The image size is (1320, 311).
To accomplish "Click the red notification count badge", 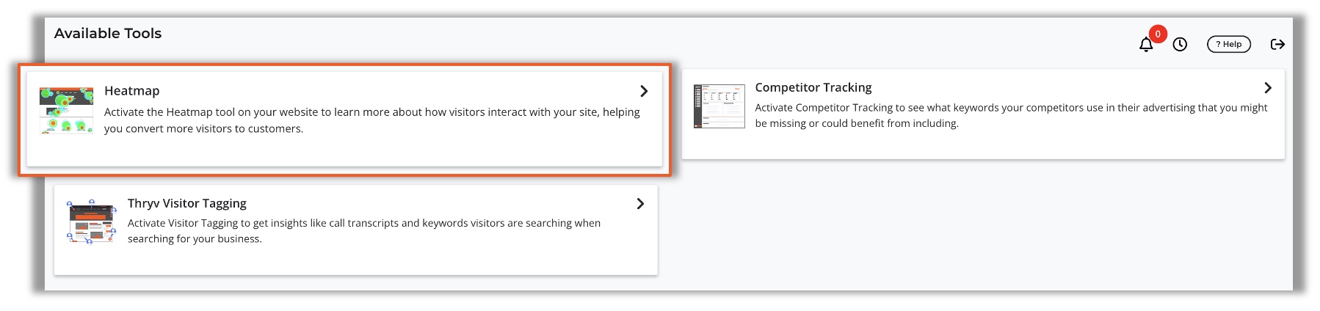I will (1158, 34).
